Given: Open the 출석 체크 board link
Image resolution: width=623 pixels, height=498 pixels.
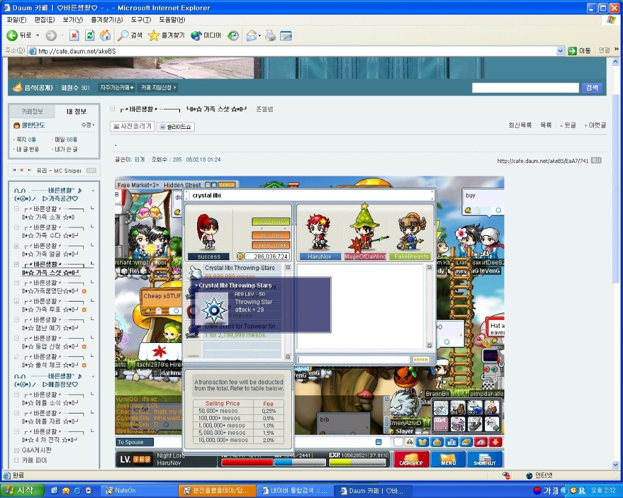Looking at the screenshot, I should (50, 365).
